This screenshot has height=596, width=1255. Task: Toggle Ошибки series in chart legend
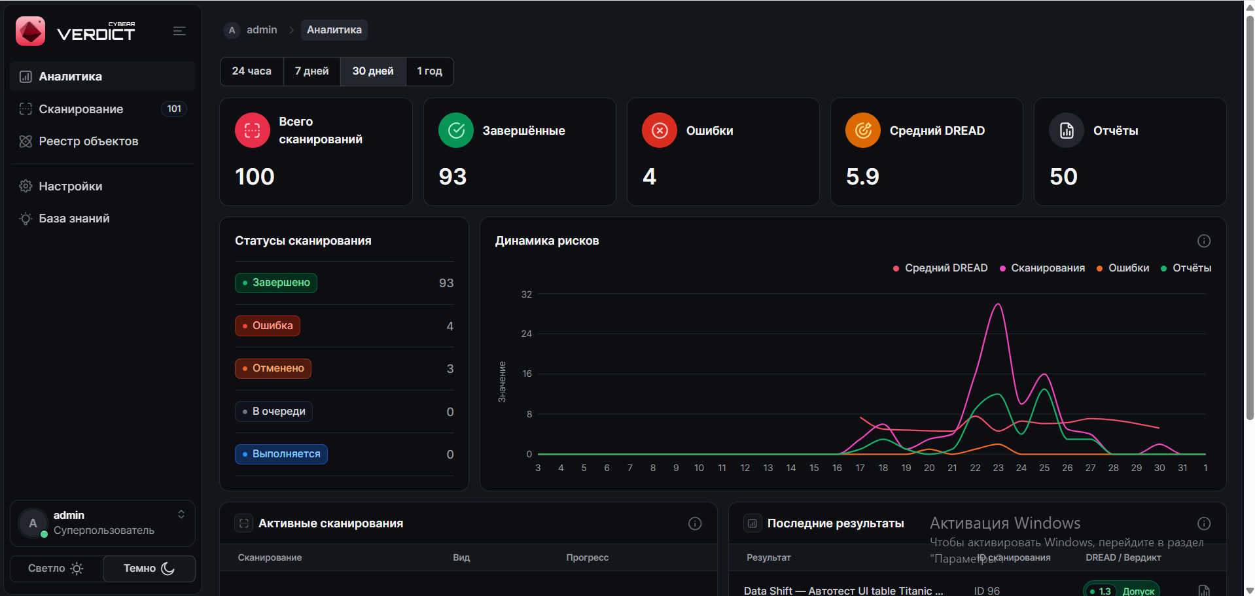point(1123,268)
